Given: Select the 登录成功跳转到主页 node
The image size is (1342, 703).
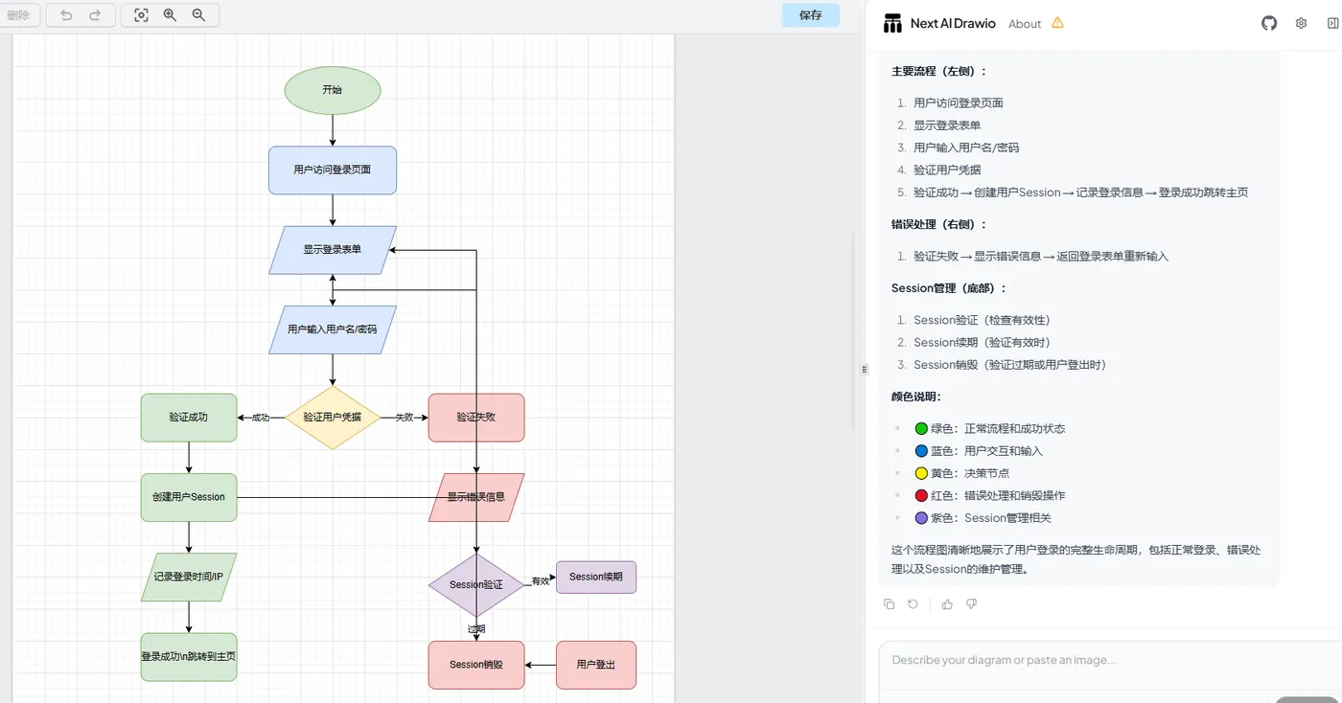Looking at the screenshot, I should pyautogui.click(x=189, y=657).
